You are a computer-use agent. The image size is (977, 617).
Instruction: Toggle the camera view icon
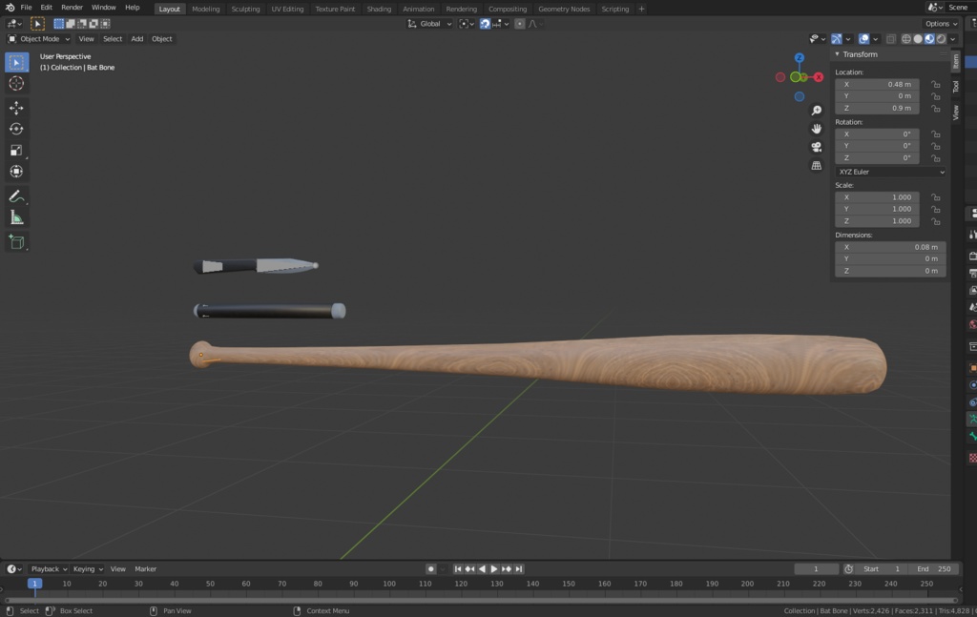click(817, 147)
